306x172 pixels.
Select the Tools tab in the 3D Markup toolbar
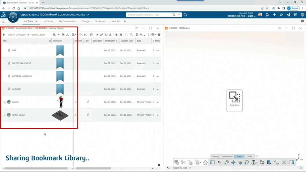tap(249, 156)
